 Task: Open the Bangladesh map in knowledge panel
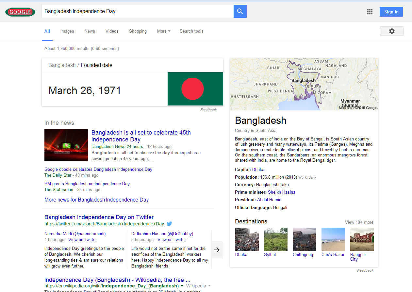click(304, 84)
